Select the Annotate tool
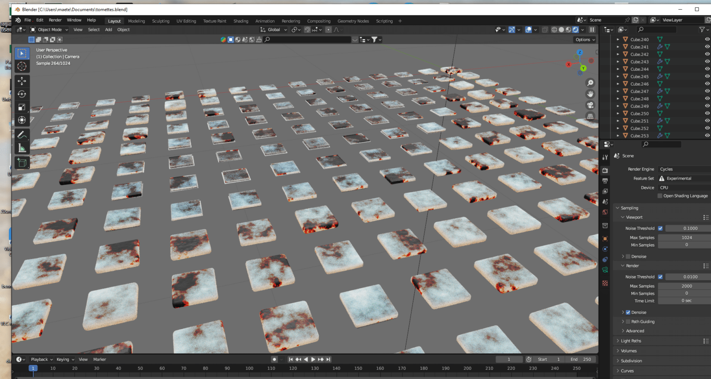711x379 pixels. click(22, 135)
